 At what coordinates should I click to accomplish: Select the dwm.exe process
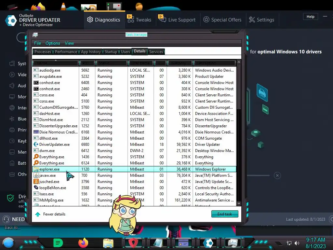pos(134,150)
